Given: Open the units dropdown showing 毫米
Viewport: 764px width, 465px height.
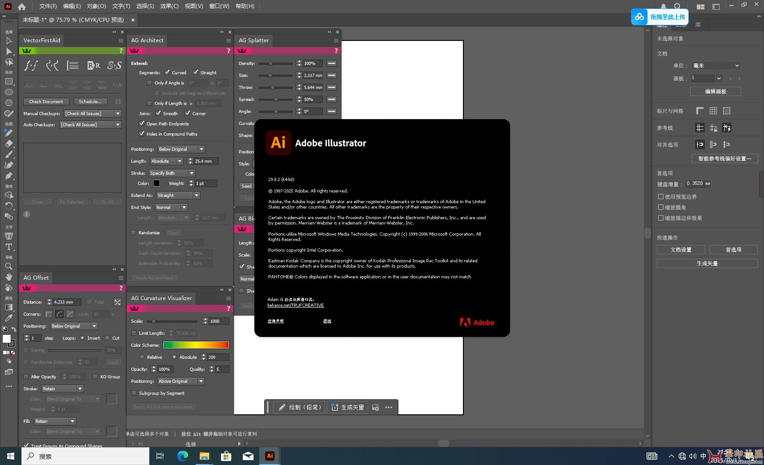Looking at the screenshot, I should pyautogui.click(x=716, y=66).
